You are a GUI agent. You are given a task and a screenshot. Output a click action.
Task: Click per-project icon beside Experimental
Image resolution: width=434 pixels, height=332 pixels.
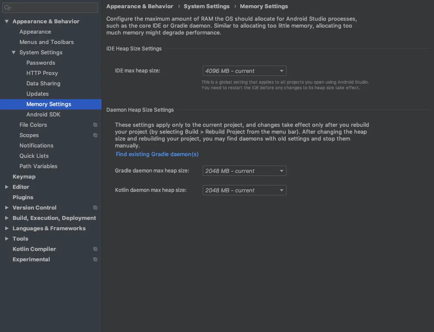pos(95,260)
